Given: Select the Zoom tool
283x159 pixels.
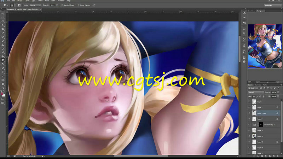Looking at the screenshot, I should click(3, 88).
